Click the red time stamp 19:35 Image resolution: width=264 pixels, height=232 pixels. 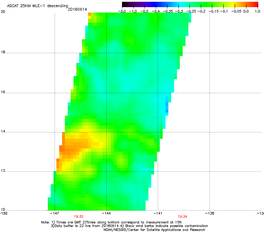[x=78, y=217]
